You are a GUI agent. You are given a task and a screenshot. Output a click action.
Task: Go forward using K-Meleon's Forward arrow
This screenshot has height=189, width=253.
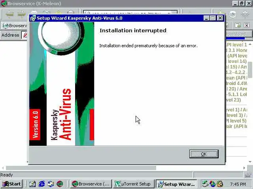point(21,14)
